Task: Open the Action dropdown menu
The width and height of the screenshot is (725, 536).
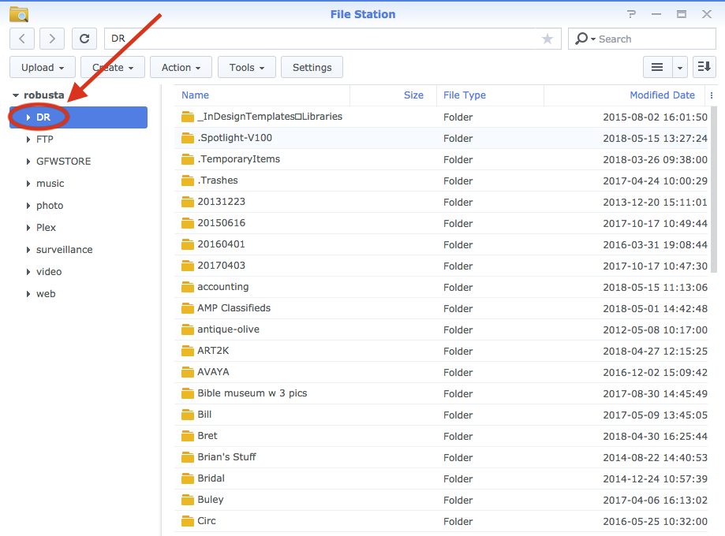Action: tap(181, 68)
